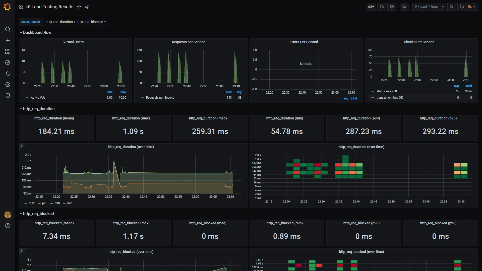
Task: Click the 1.09 s max duration value
Action: coord(133,131)
